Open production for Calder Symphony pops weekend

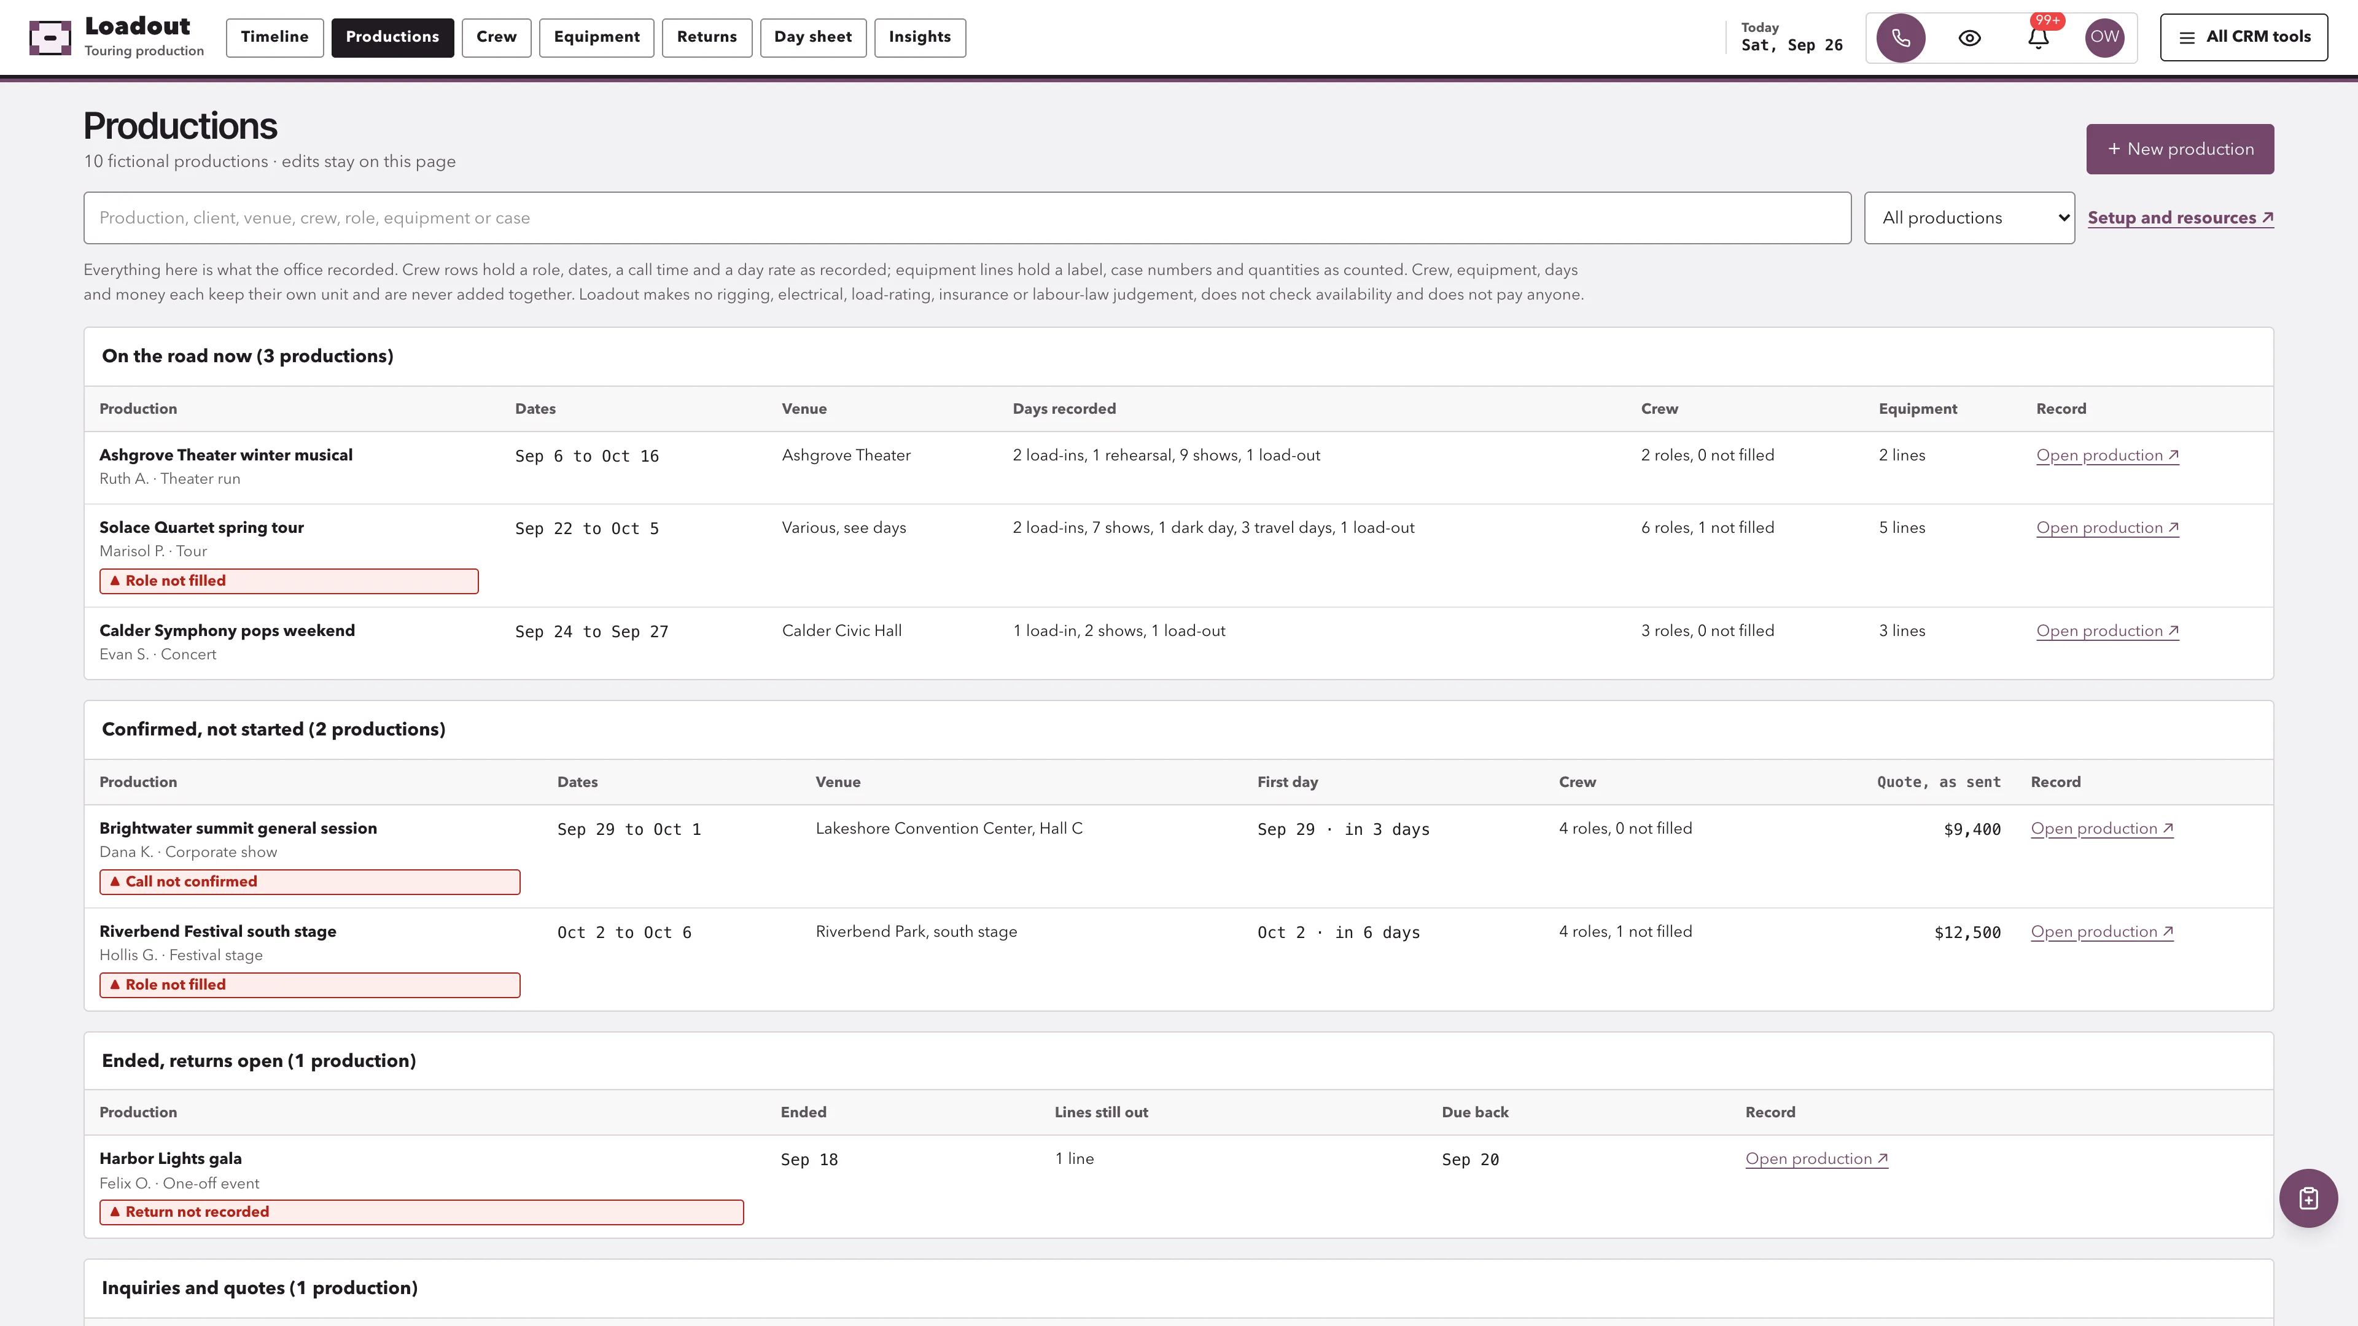pyautogui.click(x=2107, y=632)
